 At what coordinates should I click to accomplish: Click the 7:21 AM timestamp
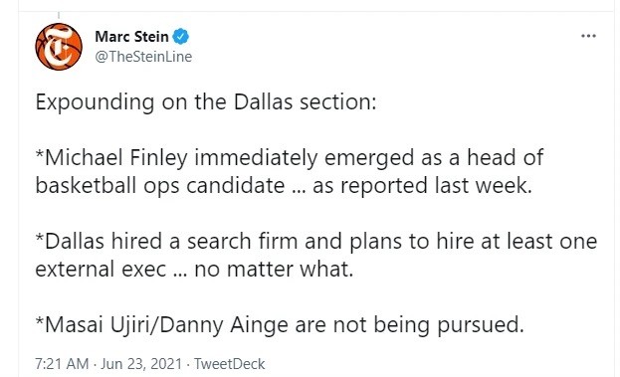[62, 364]
